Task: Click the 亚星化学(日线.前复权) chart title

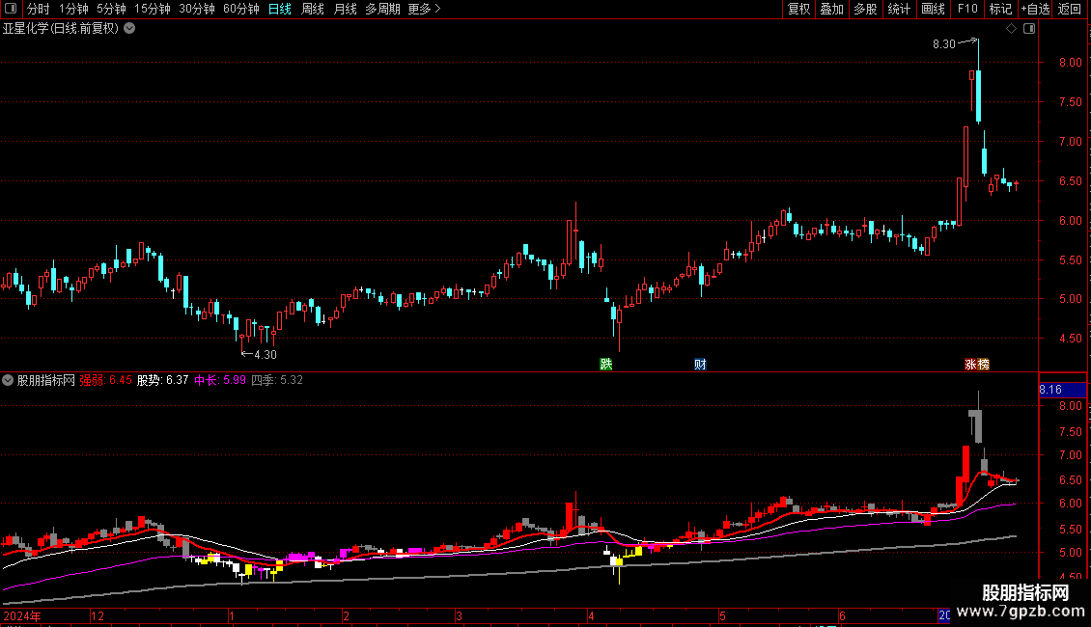Action: point(61,29)
